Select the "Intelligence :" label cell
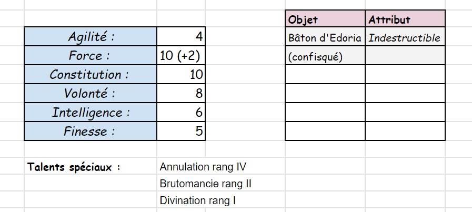This screenshot has height=212, width=472. pos(91,112)
